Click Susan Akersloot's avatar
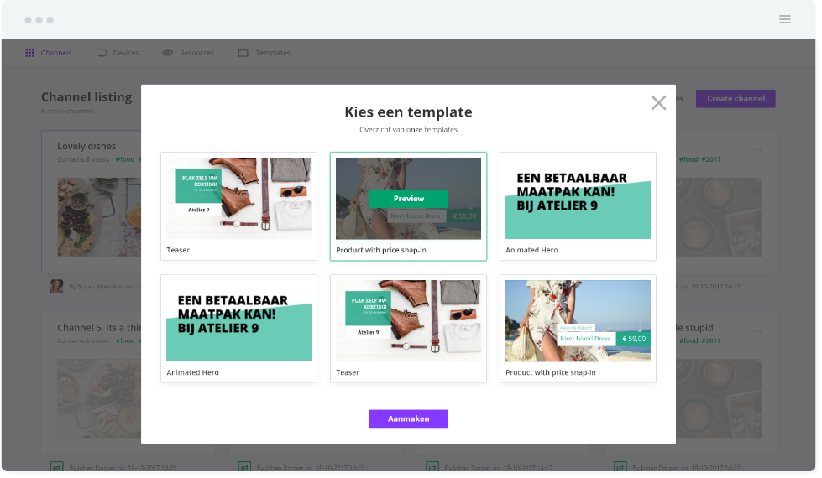822x478 pixels. pos(56,286)
